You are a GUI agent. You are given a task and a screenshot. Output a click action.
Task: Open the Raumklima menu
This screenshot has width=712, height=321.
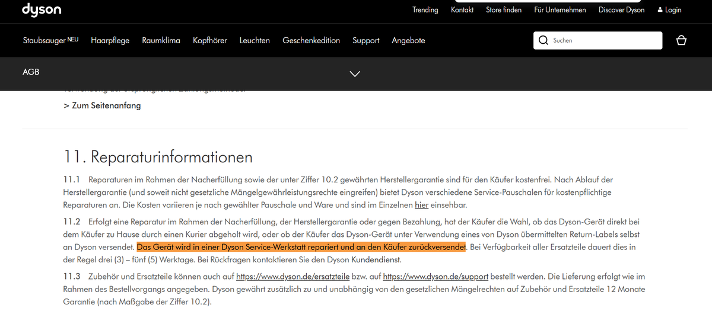tap(161, 40)
